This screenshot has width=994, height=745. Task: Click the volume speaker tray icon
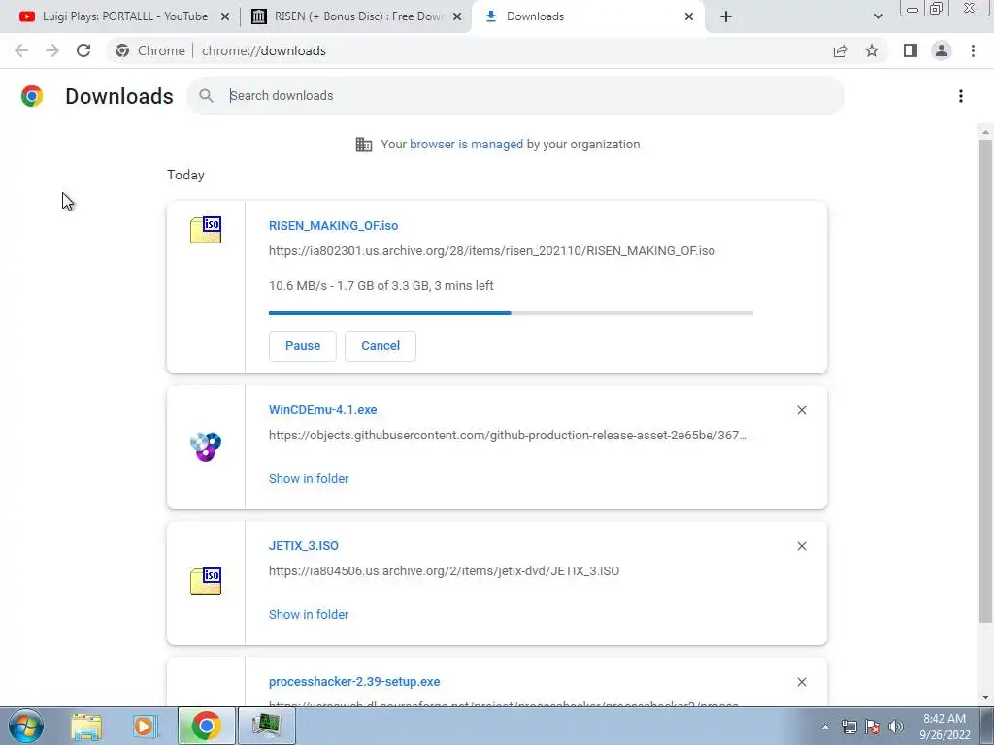click(x=895, y=727)
